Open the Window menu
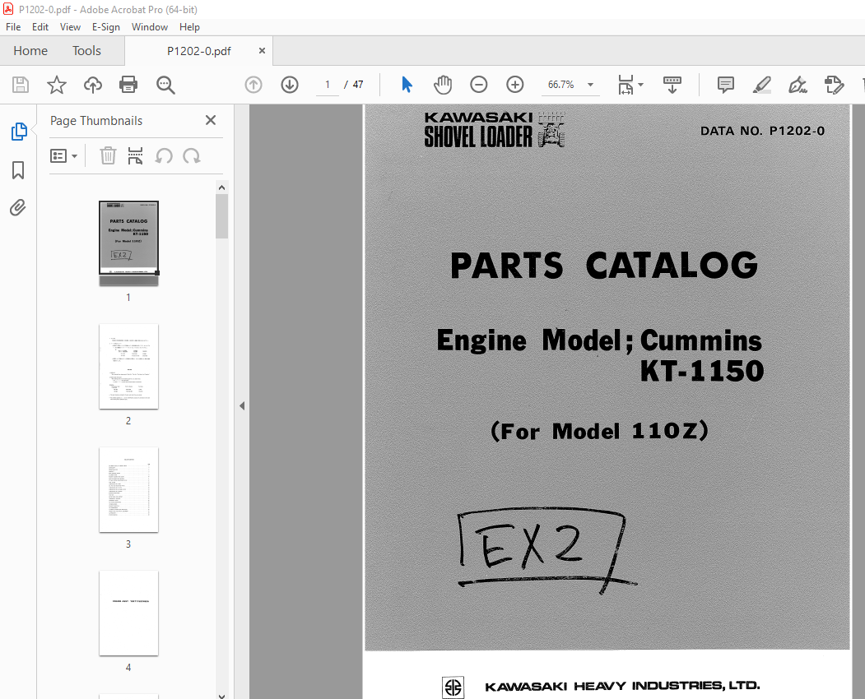Viewport: 865px width, 699px height. tap(150, 27)
